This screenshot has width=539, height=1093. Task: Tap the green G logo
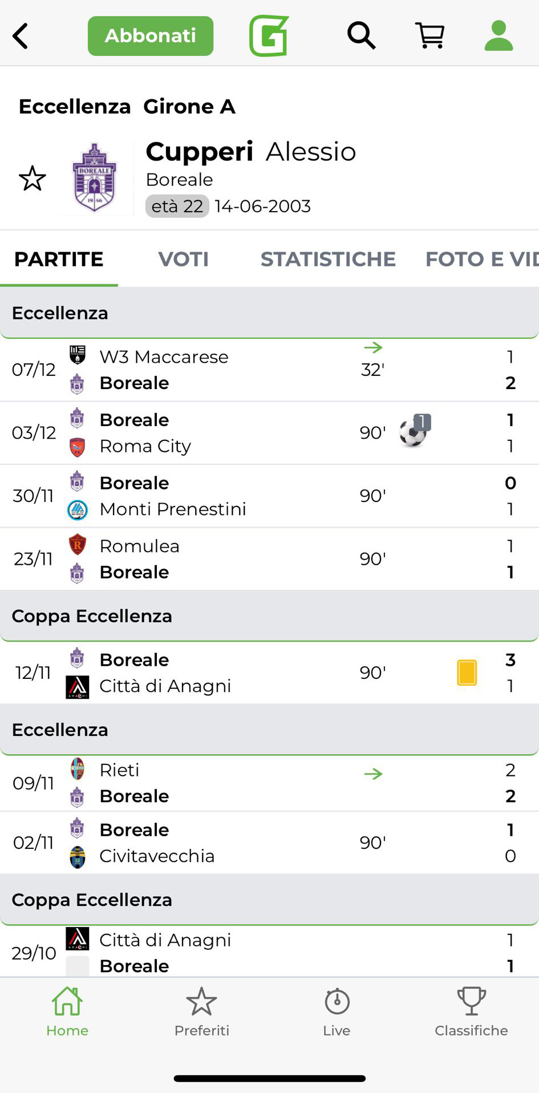[x=269, y=36]
